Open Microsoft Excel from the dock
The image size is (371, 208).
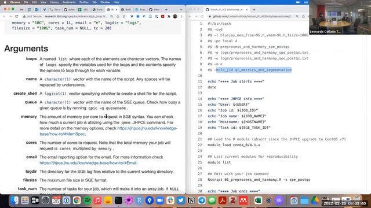coord(258,200)
